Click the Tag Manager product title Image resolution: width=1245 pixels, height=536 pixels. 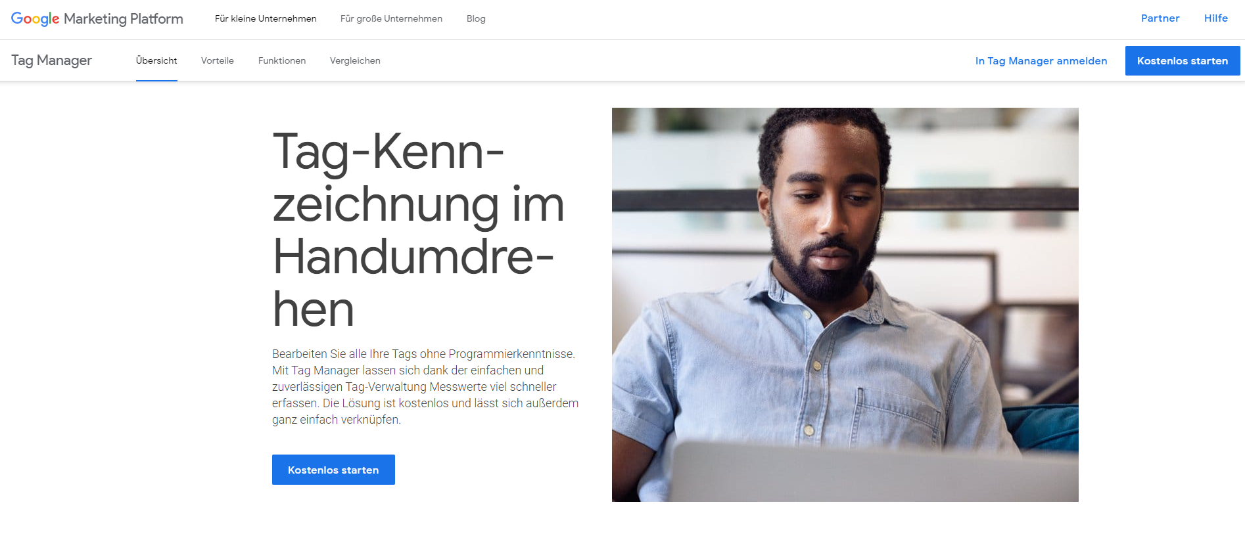[x=51, y=60]
